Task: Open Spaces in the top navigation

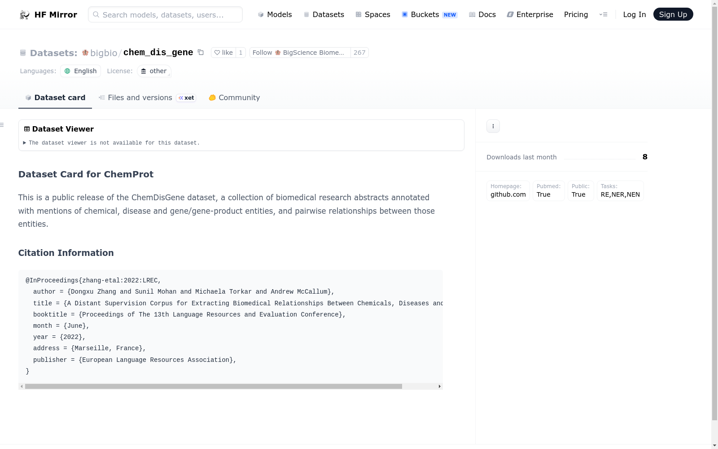Action: [372, 14]
